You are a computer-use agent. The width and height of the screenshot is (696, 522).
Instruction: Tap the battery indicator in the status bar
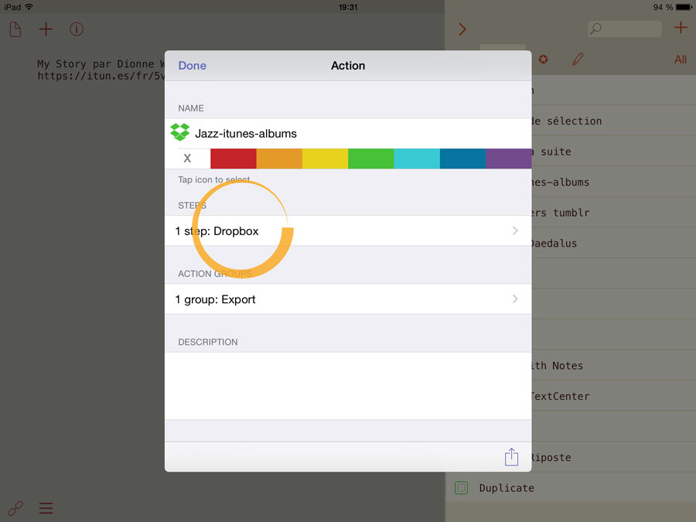point(684,7)
